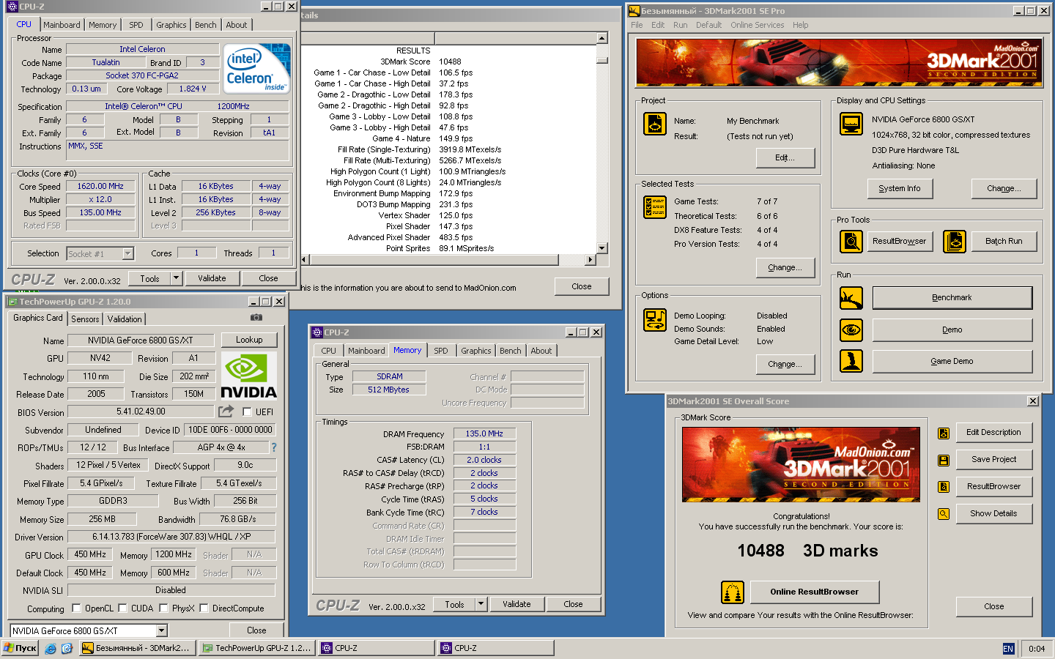Open the Mainboard tab in top CPU-Z
The height and width of the screenshot is (659, 1055).
(62, 25)
